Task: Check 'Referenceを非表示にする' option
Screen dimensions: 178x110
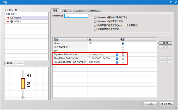Action: (95, 21)
